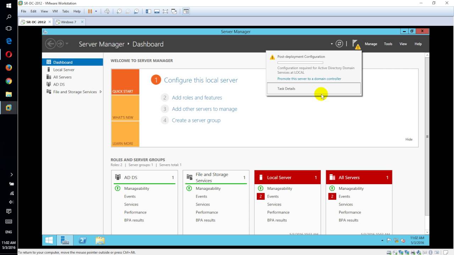
Task: Hide the welcome tile
Action: (x=409, y=139)
